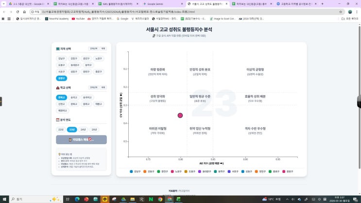
Task: Click the Google bookmark in bookmarks bar
Action: (x=123, y=18)
